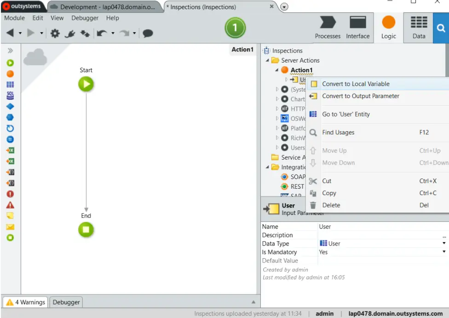Open the Help menu
This screenshot has height=318, width=449.
(113, 18)
